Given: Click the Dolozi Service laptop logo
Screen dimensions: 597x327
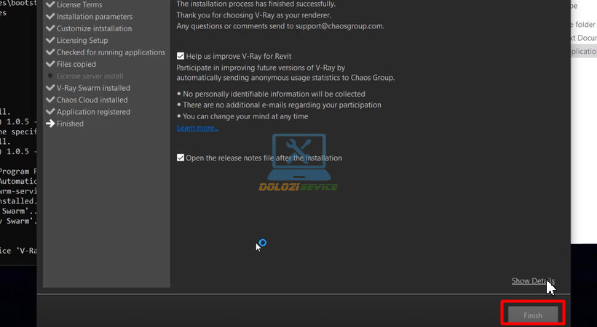Looking at the screenshot, I should click(298, 163).
